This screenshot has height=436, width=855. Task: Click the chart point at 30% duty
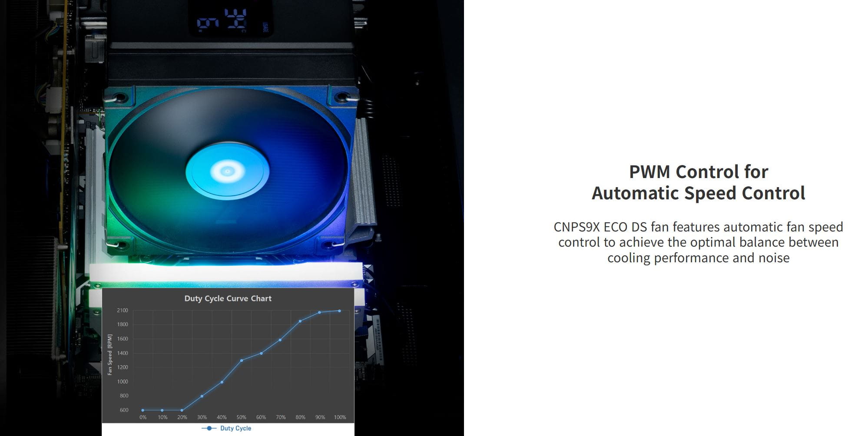point(202,396)
